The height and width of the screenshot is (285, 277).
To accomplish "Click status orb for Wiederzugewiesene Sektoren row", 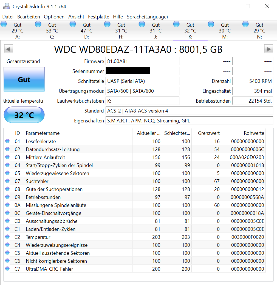I will click(x=7, y=173).
